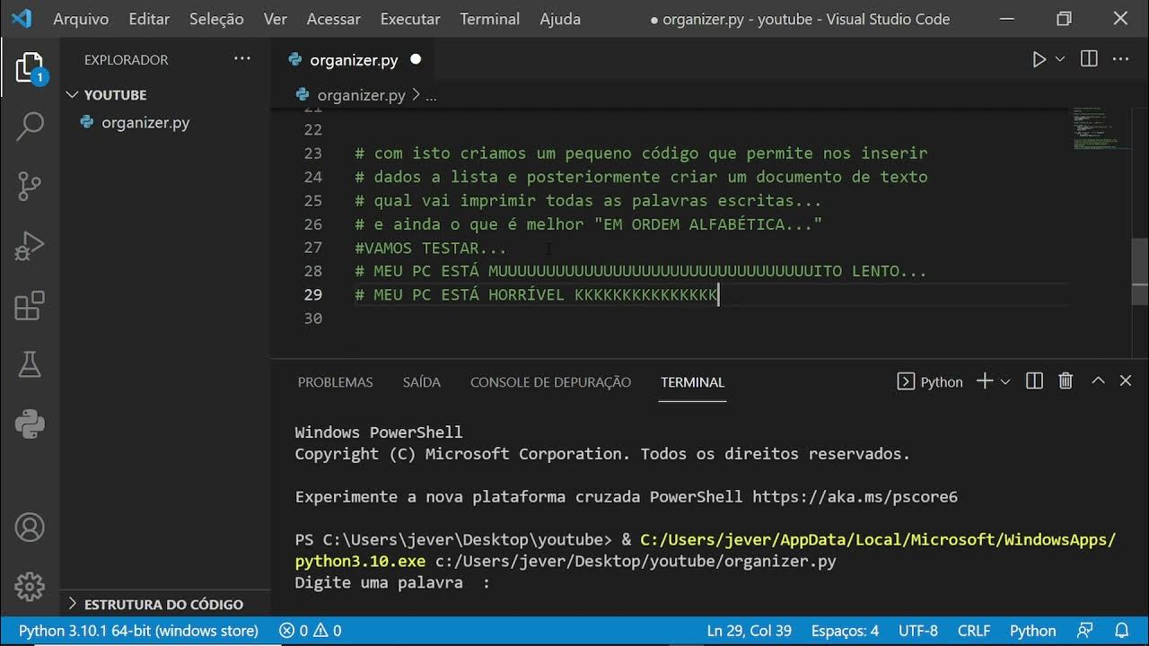Toggle the terminal split layout
Viewport: 1149px width, 646px height.
(x=1034, y=381)
